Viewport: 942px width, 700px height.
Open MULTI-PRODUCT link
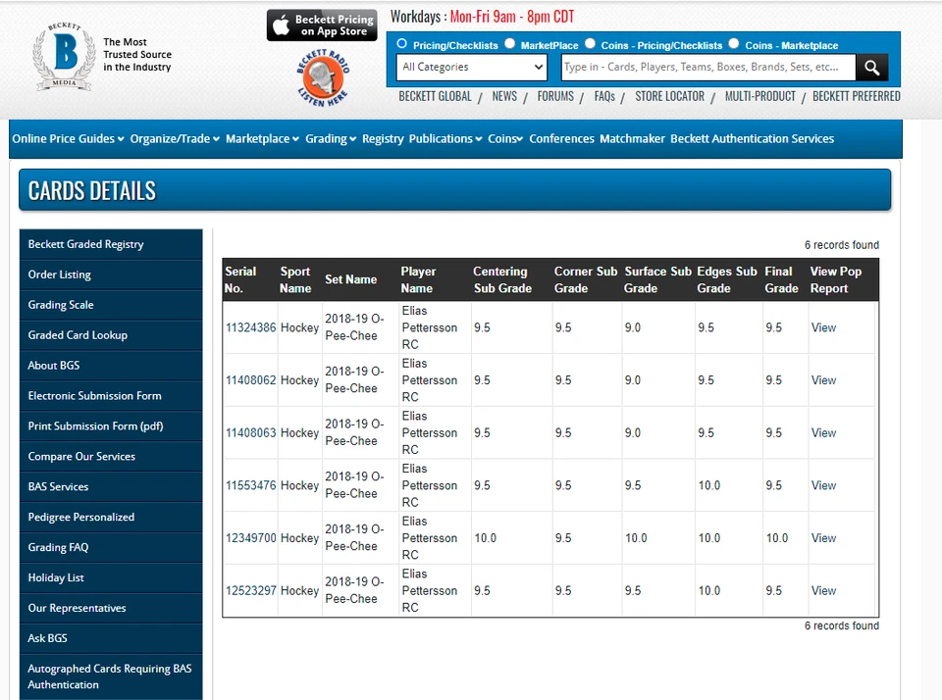759,96
